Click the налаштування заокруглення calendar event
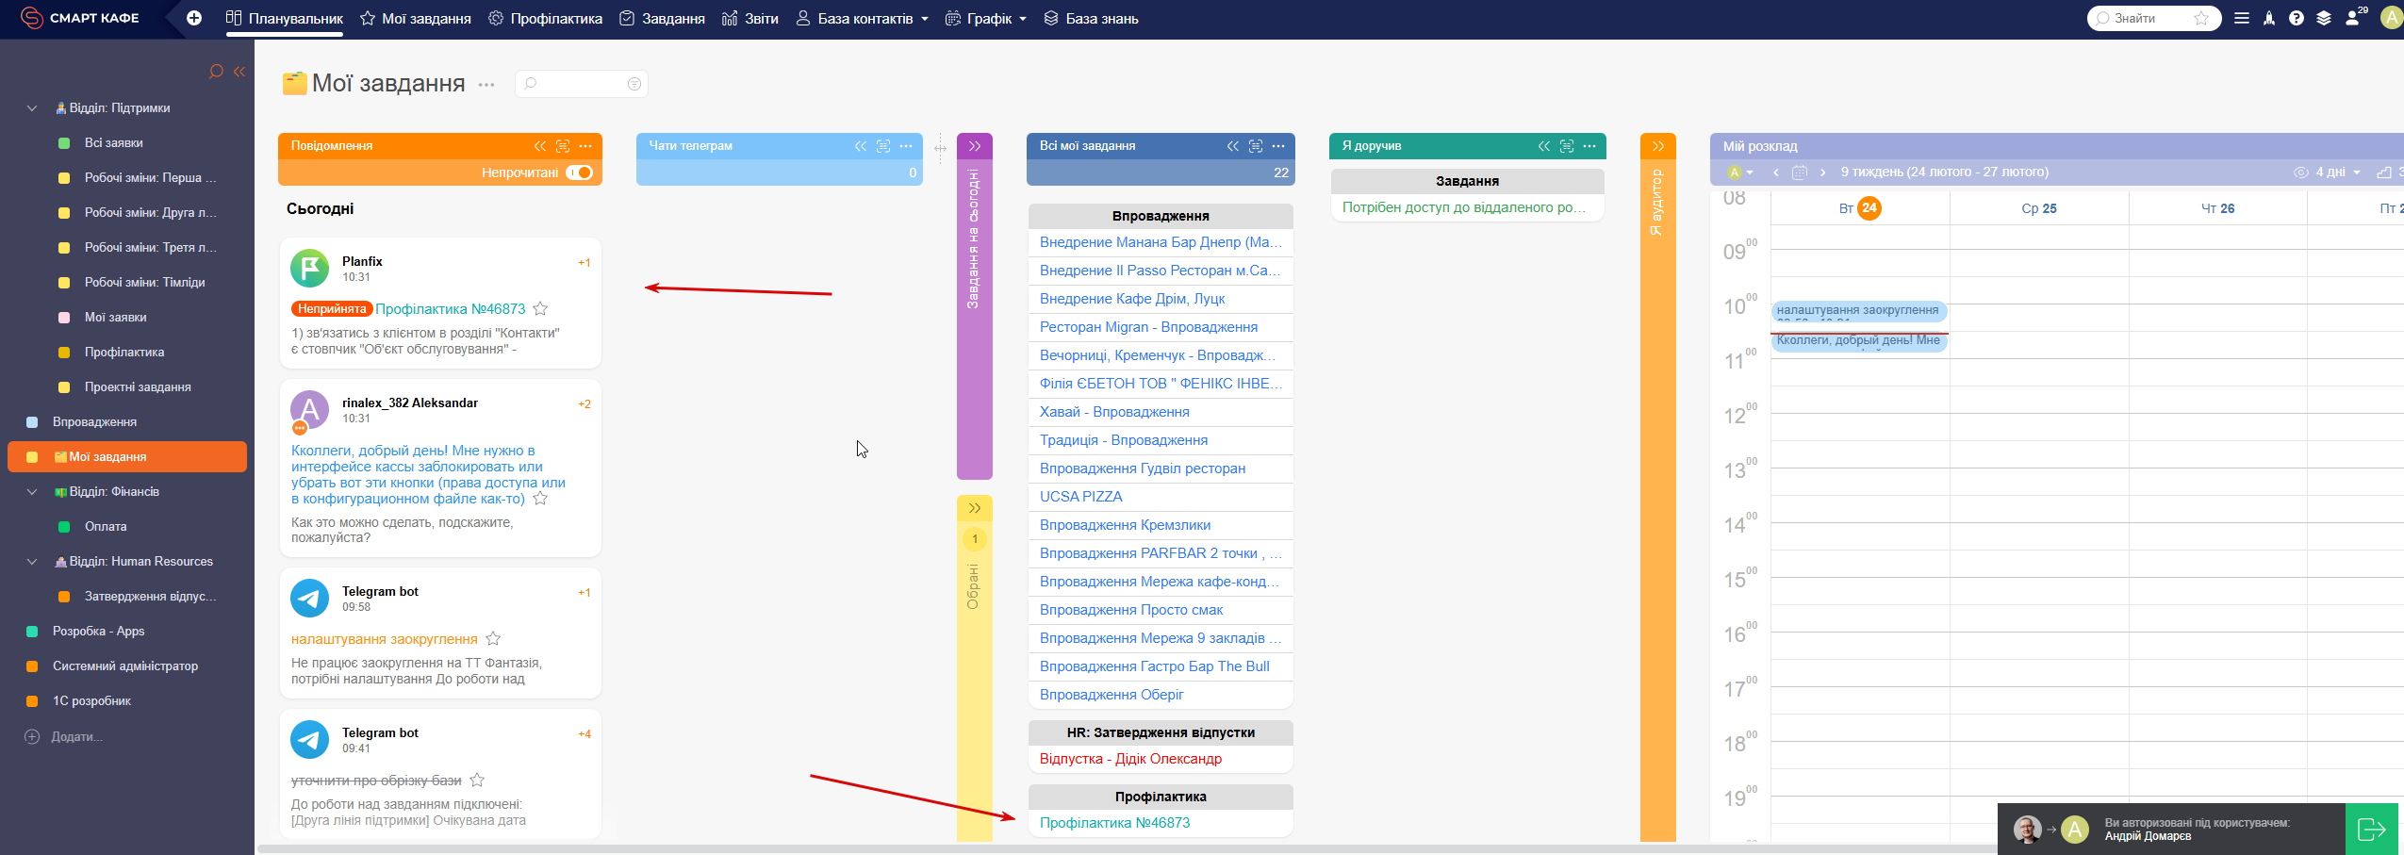 [1858, 310]
